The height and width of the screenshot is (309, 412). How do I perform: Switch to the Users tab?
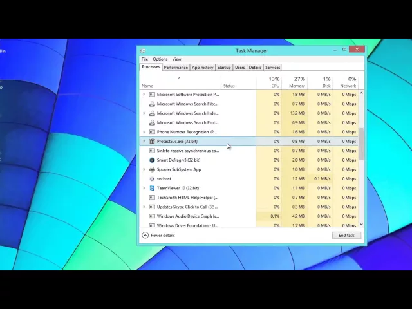click(x=239, y=68)
